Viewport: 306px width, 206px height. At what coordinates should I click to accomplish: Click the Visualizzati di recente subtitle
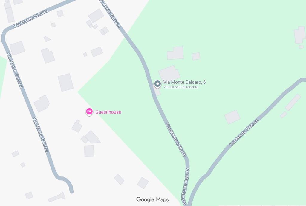click(x=181, y=87)
